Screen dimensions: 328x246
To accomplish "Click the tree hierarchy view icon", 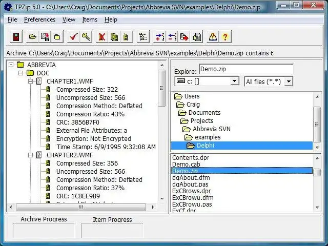I will point(143,37).
